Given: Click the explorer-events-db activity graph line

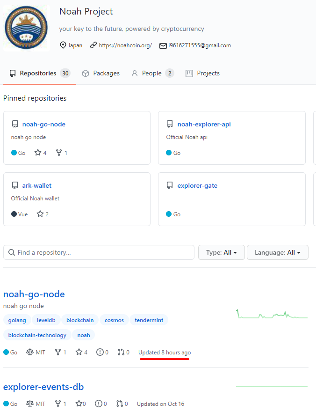Looking at the screenshot, I should [x=272, y=386].
